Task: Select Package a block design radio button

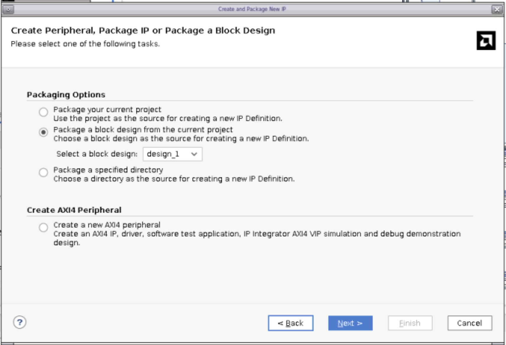Action: (x=43, y=132)
